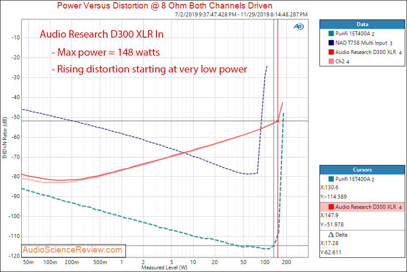The width and height of the screenshot is (407, 272).
Task: Click the Y-axis tick label -110
Action: point(14,236)
